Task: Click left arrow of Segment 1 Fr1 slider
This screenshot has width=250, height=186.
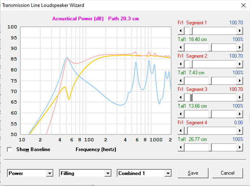Action: pyautogui.click(x=181, y=30)
